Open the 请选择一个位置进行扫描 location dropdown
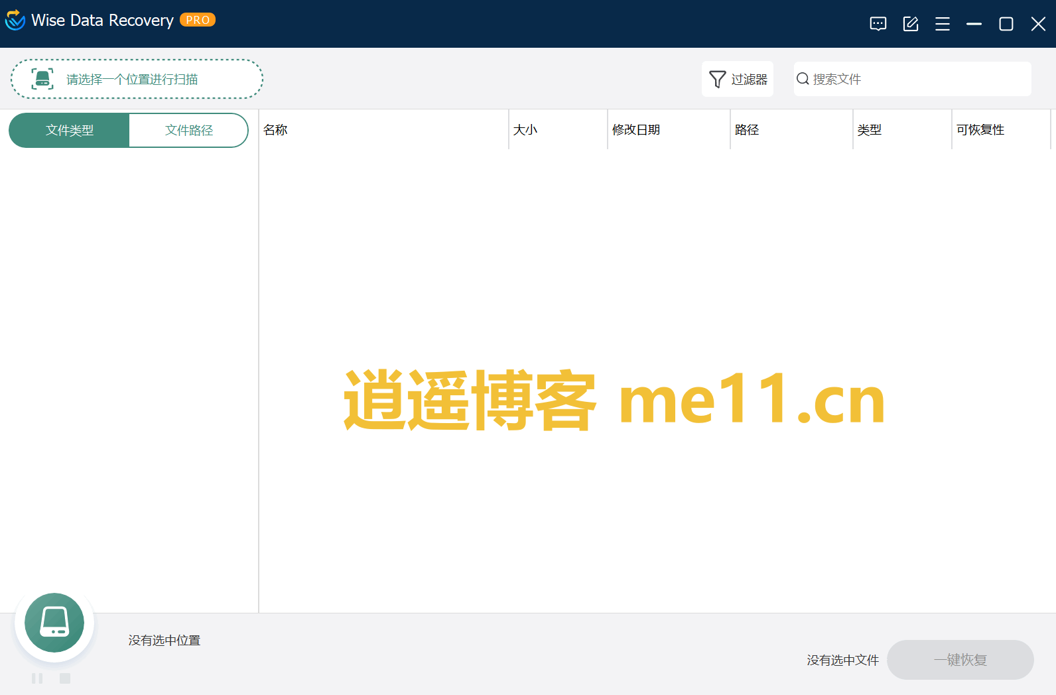Image resolution: width=1056 pixels, height=695 pixels. point(137,80)
